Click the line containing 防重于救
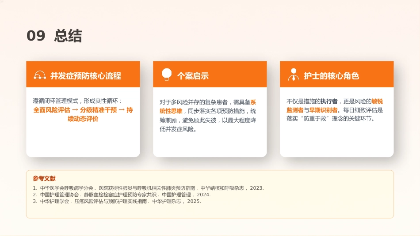The height and width of the screenshot is (236, 420). click(330, 119)
